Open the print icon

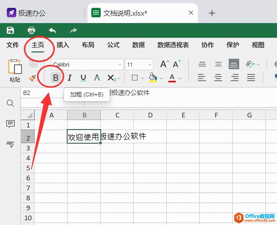(31, 30)
